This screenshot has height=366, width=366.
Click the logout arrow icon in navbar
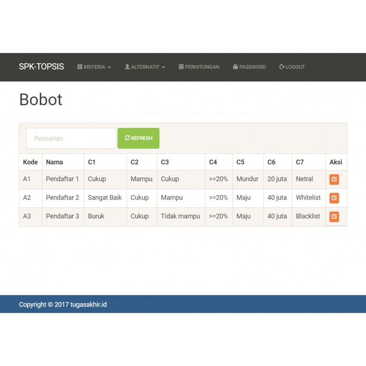[281, 67]
